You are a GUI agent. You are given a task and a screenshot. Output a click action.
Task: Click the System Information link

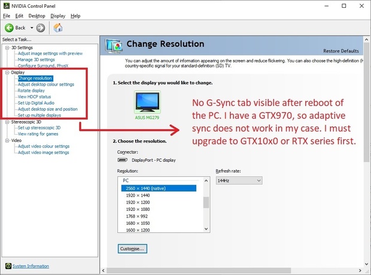click(x=31, y=266)
